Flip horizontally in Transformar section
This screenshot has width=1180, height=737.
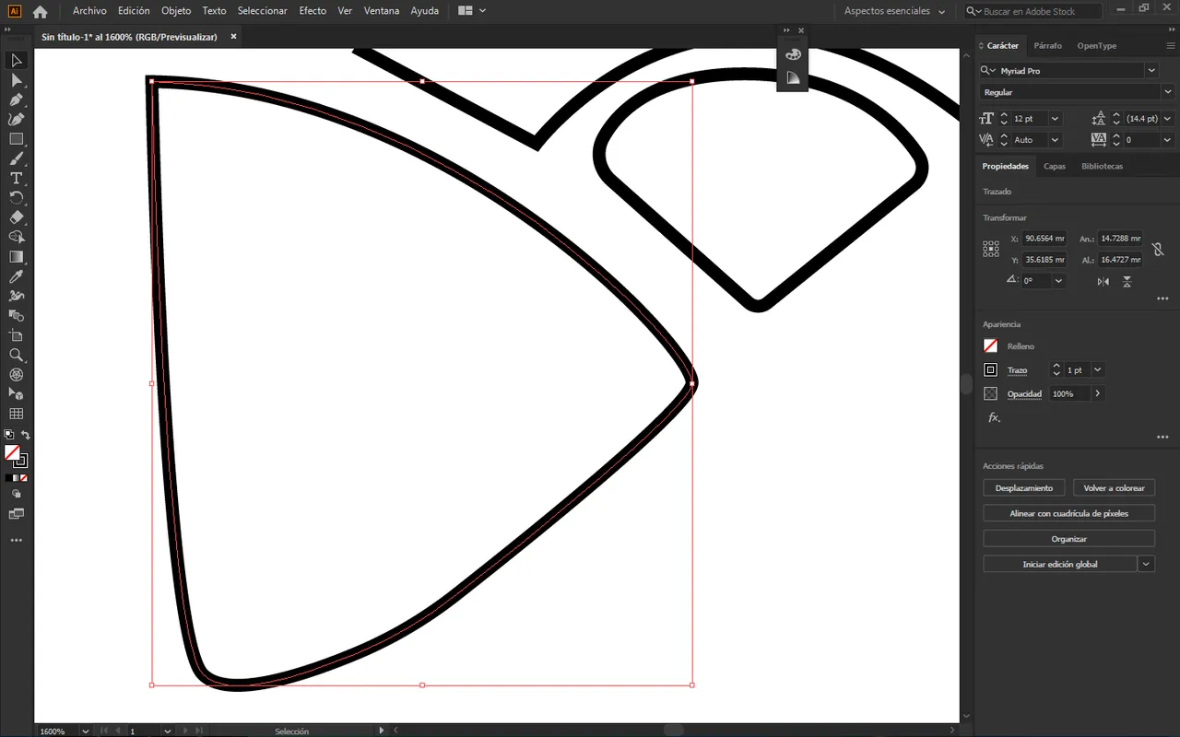point(1103,281)
